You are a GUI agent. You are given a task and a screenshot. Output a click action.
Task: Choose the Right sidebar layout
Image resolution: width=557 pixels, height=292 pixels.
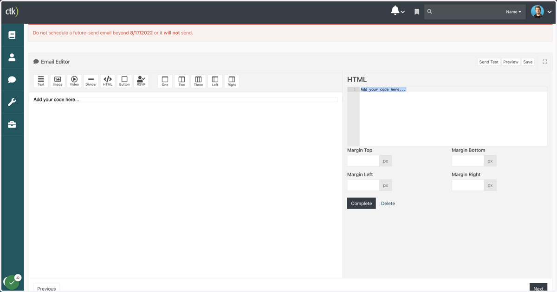coord(232,81)
